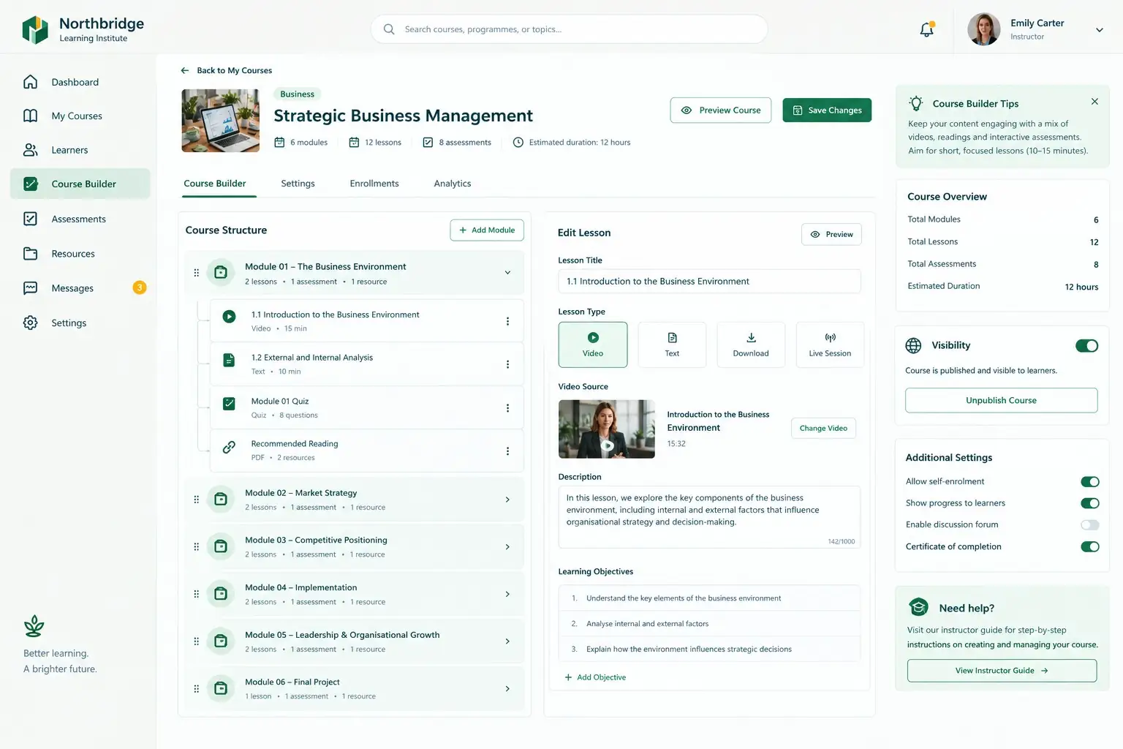The image size is (1123, 749).
Task: Expand Module 03 – Competitive Positioning
Action: coord(507,547)
